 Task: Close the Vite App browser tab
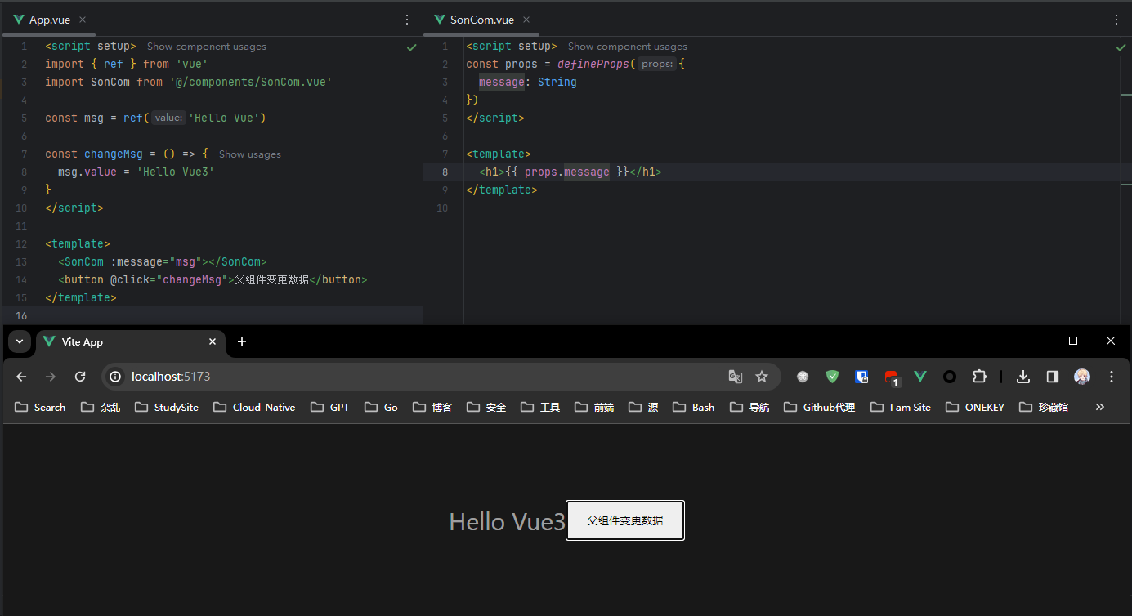click(x=213, y=341)
